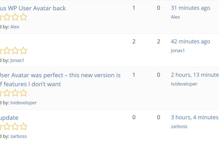Open the topic ending in 'update'
The image size is (219, 142).
click(9, 118)
